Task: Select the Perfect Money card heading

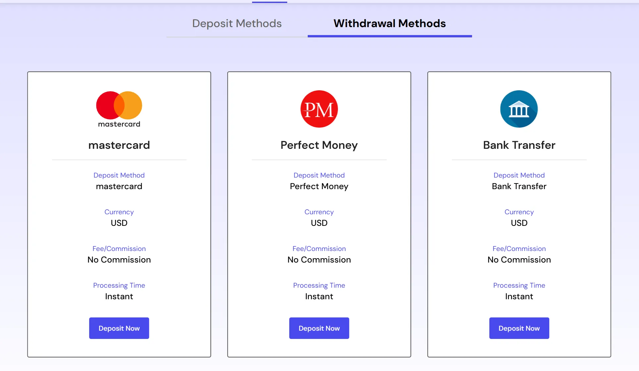Action: click(x=319, y=145)
